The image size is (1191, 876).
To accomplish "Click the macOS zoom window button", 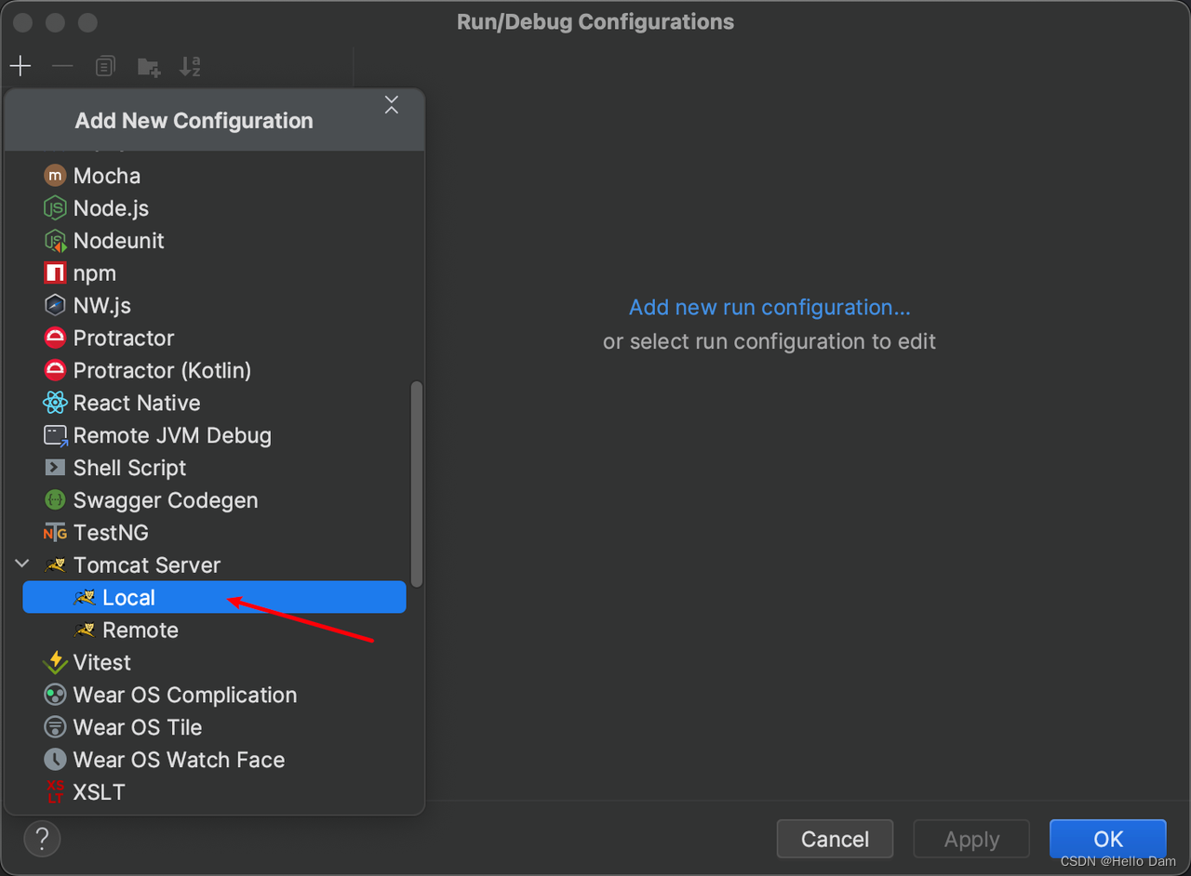I will pyautogui.click(x=87, y=21).
